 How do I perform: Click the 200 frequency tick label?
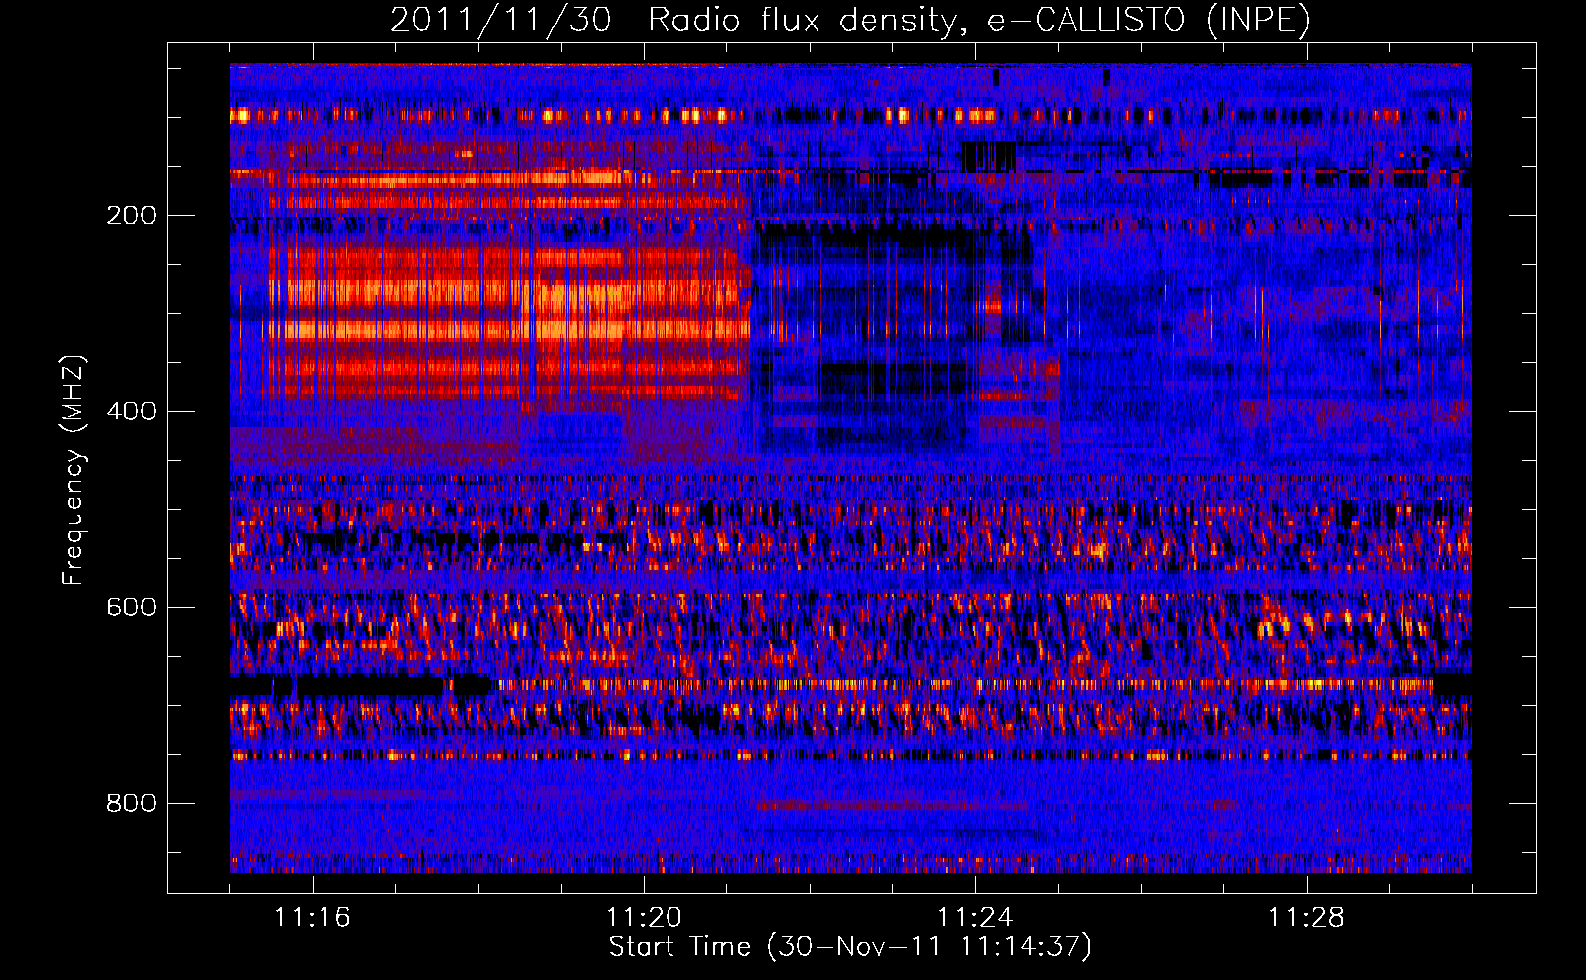tap(131, 216)
